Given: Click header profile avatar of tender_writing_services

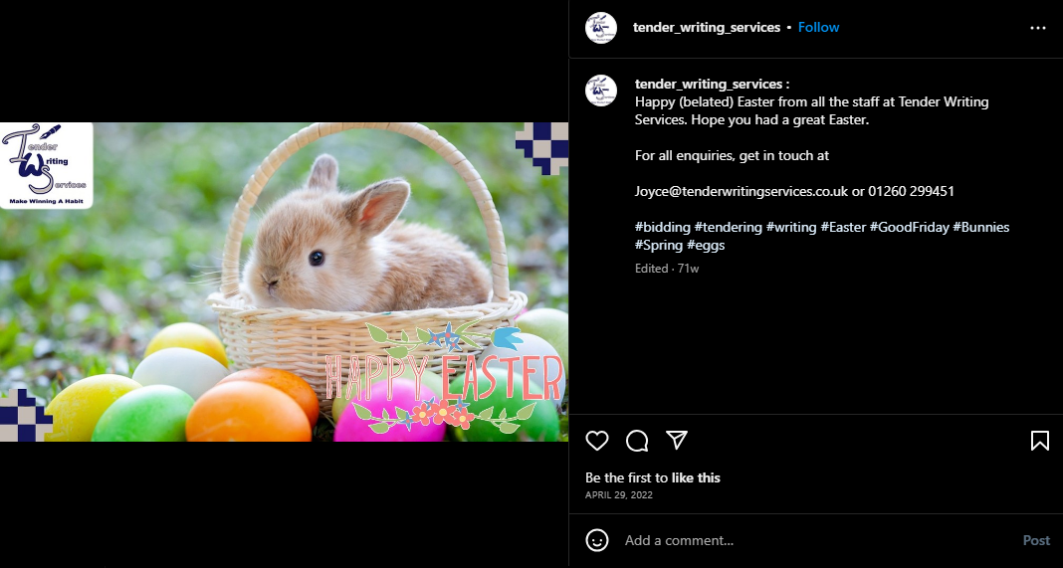Looking at the screenshot, I should pos(600,28).
